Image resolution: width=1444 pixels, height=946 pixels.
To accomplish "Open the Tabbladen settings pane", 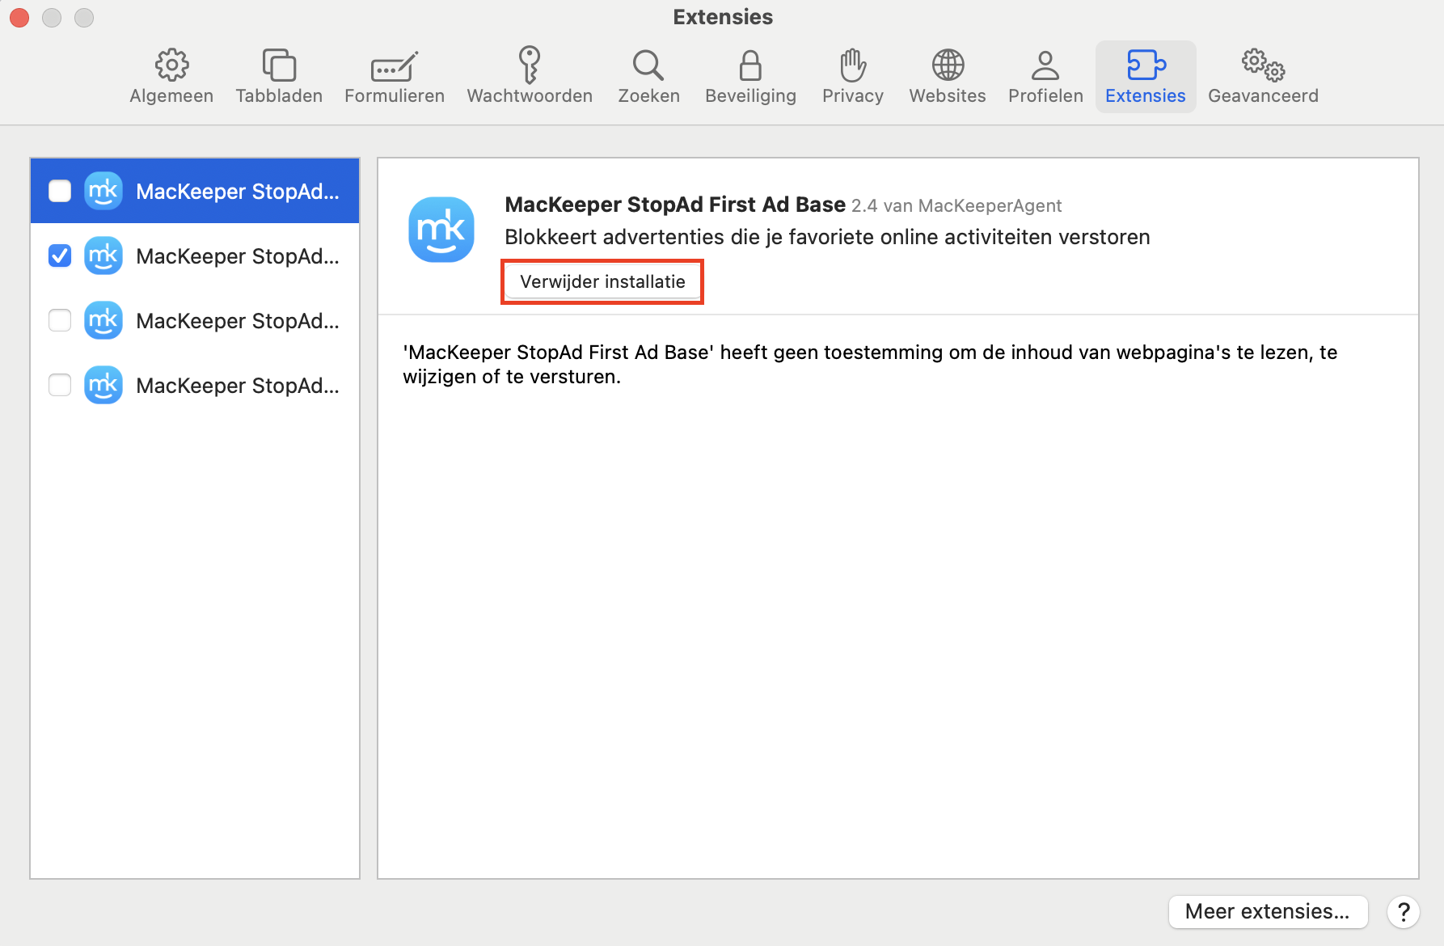I will pos(279,76).
